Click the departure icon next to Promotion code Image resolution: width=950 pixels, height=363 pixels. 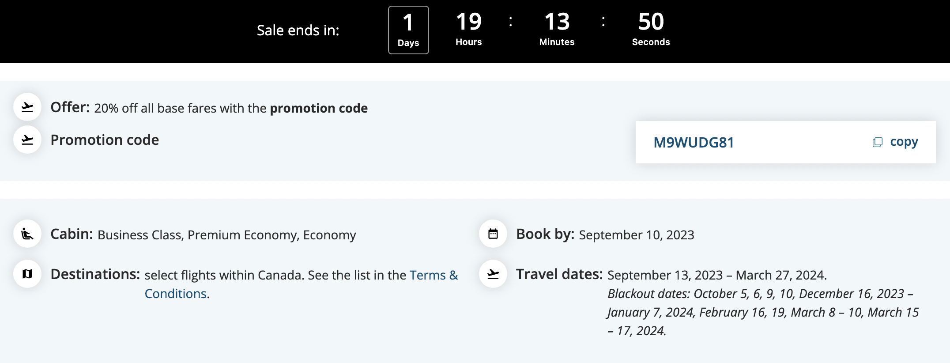pos(27,139)
